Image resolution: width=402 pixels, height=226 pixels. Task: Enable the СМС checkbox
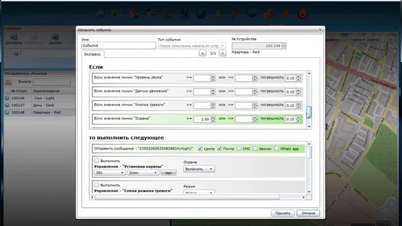click(x=239, y=149)
